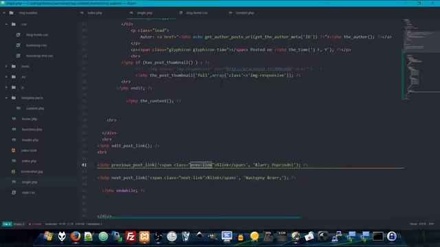
Task: Click the js folder icon
Action: [14, 87]
